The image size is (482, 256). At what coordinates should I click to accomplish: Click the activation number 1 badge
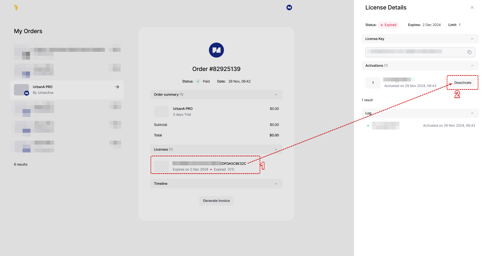[373, 83]
